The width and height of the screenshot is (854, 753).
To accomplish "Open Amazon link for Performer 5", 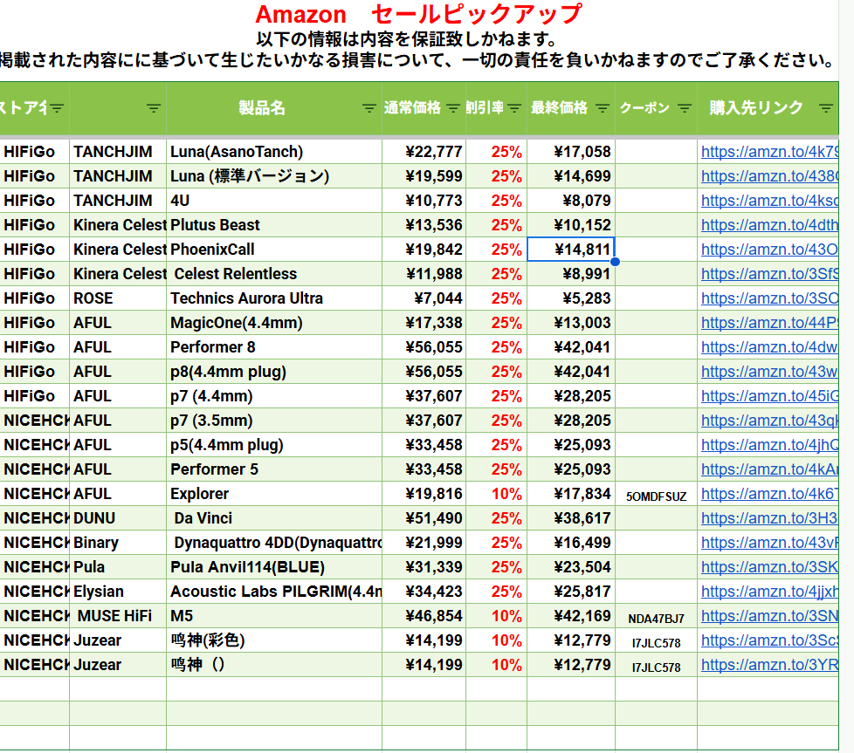I will click(769, 469).
